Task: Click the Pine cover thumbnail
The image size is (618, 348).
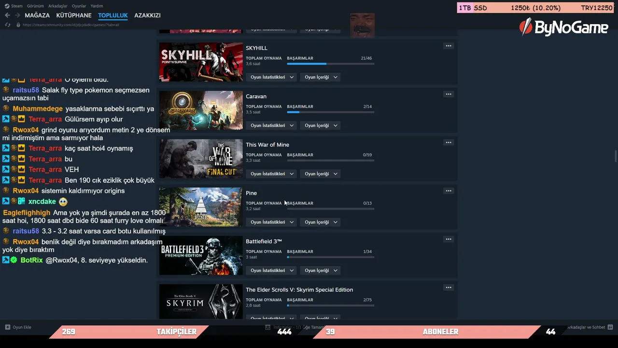Action: click(x=201, y=207)
